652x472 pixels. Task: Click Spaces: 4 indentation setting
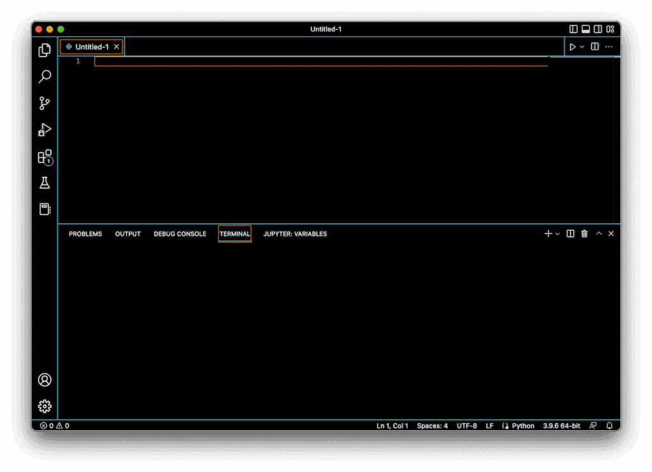[x=432, y=426]
